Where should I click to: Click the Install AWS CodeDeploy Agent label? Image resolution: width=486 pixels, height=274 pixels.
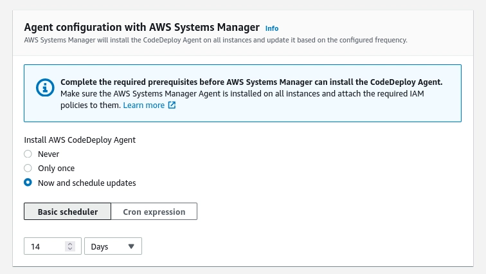(80, 140)
